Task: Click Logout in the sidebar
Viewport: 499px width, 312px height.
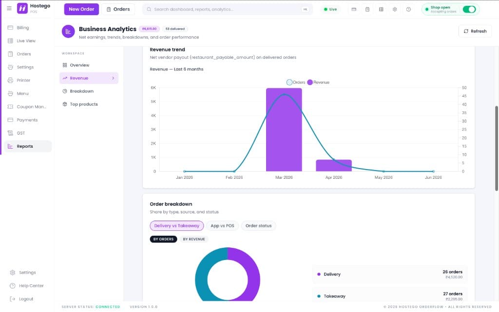Action: coord(21,299)
